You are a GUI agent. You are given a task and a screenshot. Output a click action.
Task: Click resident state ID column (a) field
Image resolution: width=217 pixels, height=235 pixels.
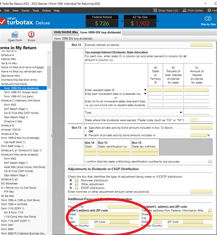[155, 90]
